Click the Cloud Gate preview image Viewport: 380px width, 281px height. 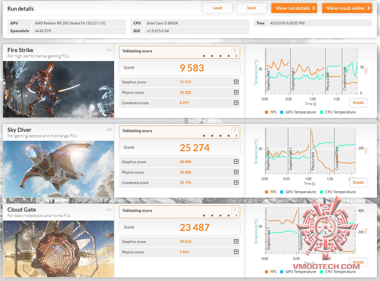click(x=59, y=249)
